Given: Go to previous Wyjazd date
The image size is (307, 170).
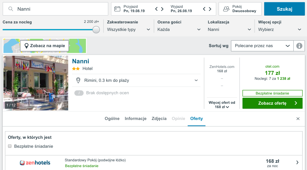Looking at the screenshot, I should [x=204, y=9].
